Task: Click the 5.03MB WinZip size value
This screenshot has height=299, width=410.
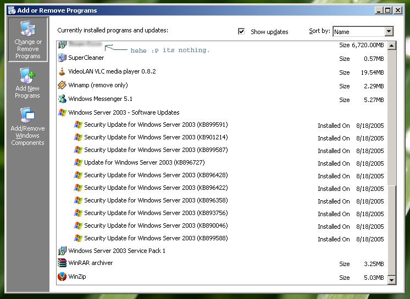Action: point(374,278)
